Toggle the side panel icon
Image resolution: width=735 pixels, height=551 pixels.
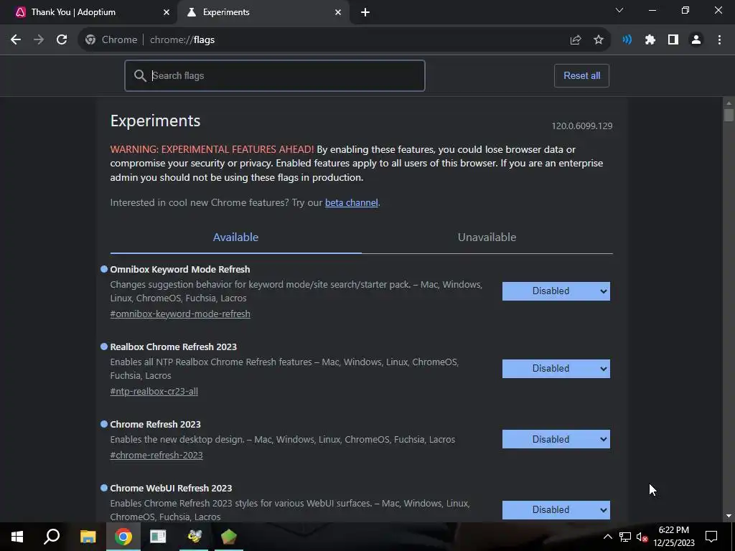coord(673,40)
